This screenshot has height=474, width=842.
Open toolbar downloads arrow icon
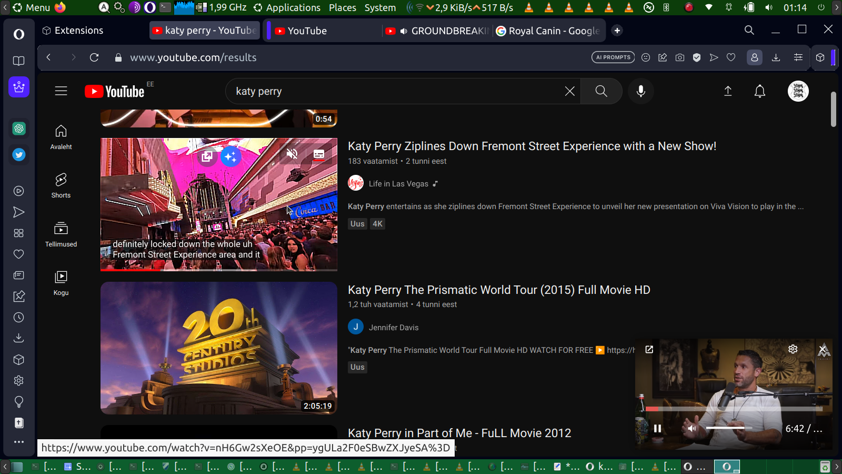tap(776, 57)
